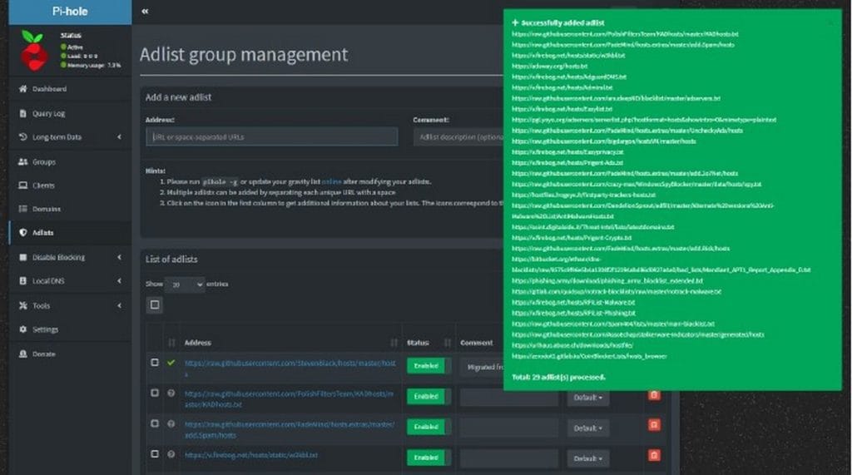Click the Pi-hole raspberry logo
The width and height of the screenshot is (852, 475).
pyautogui.click(x=33, y=51)
